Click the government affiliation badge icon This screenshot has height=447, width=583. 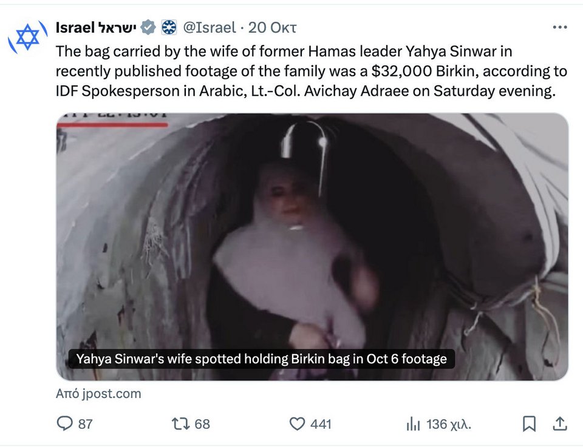169,27
